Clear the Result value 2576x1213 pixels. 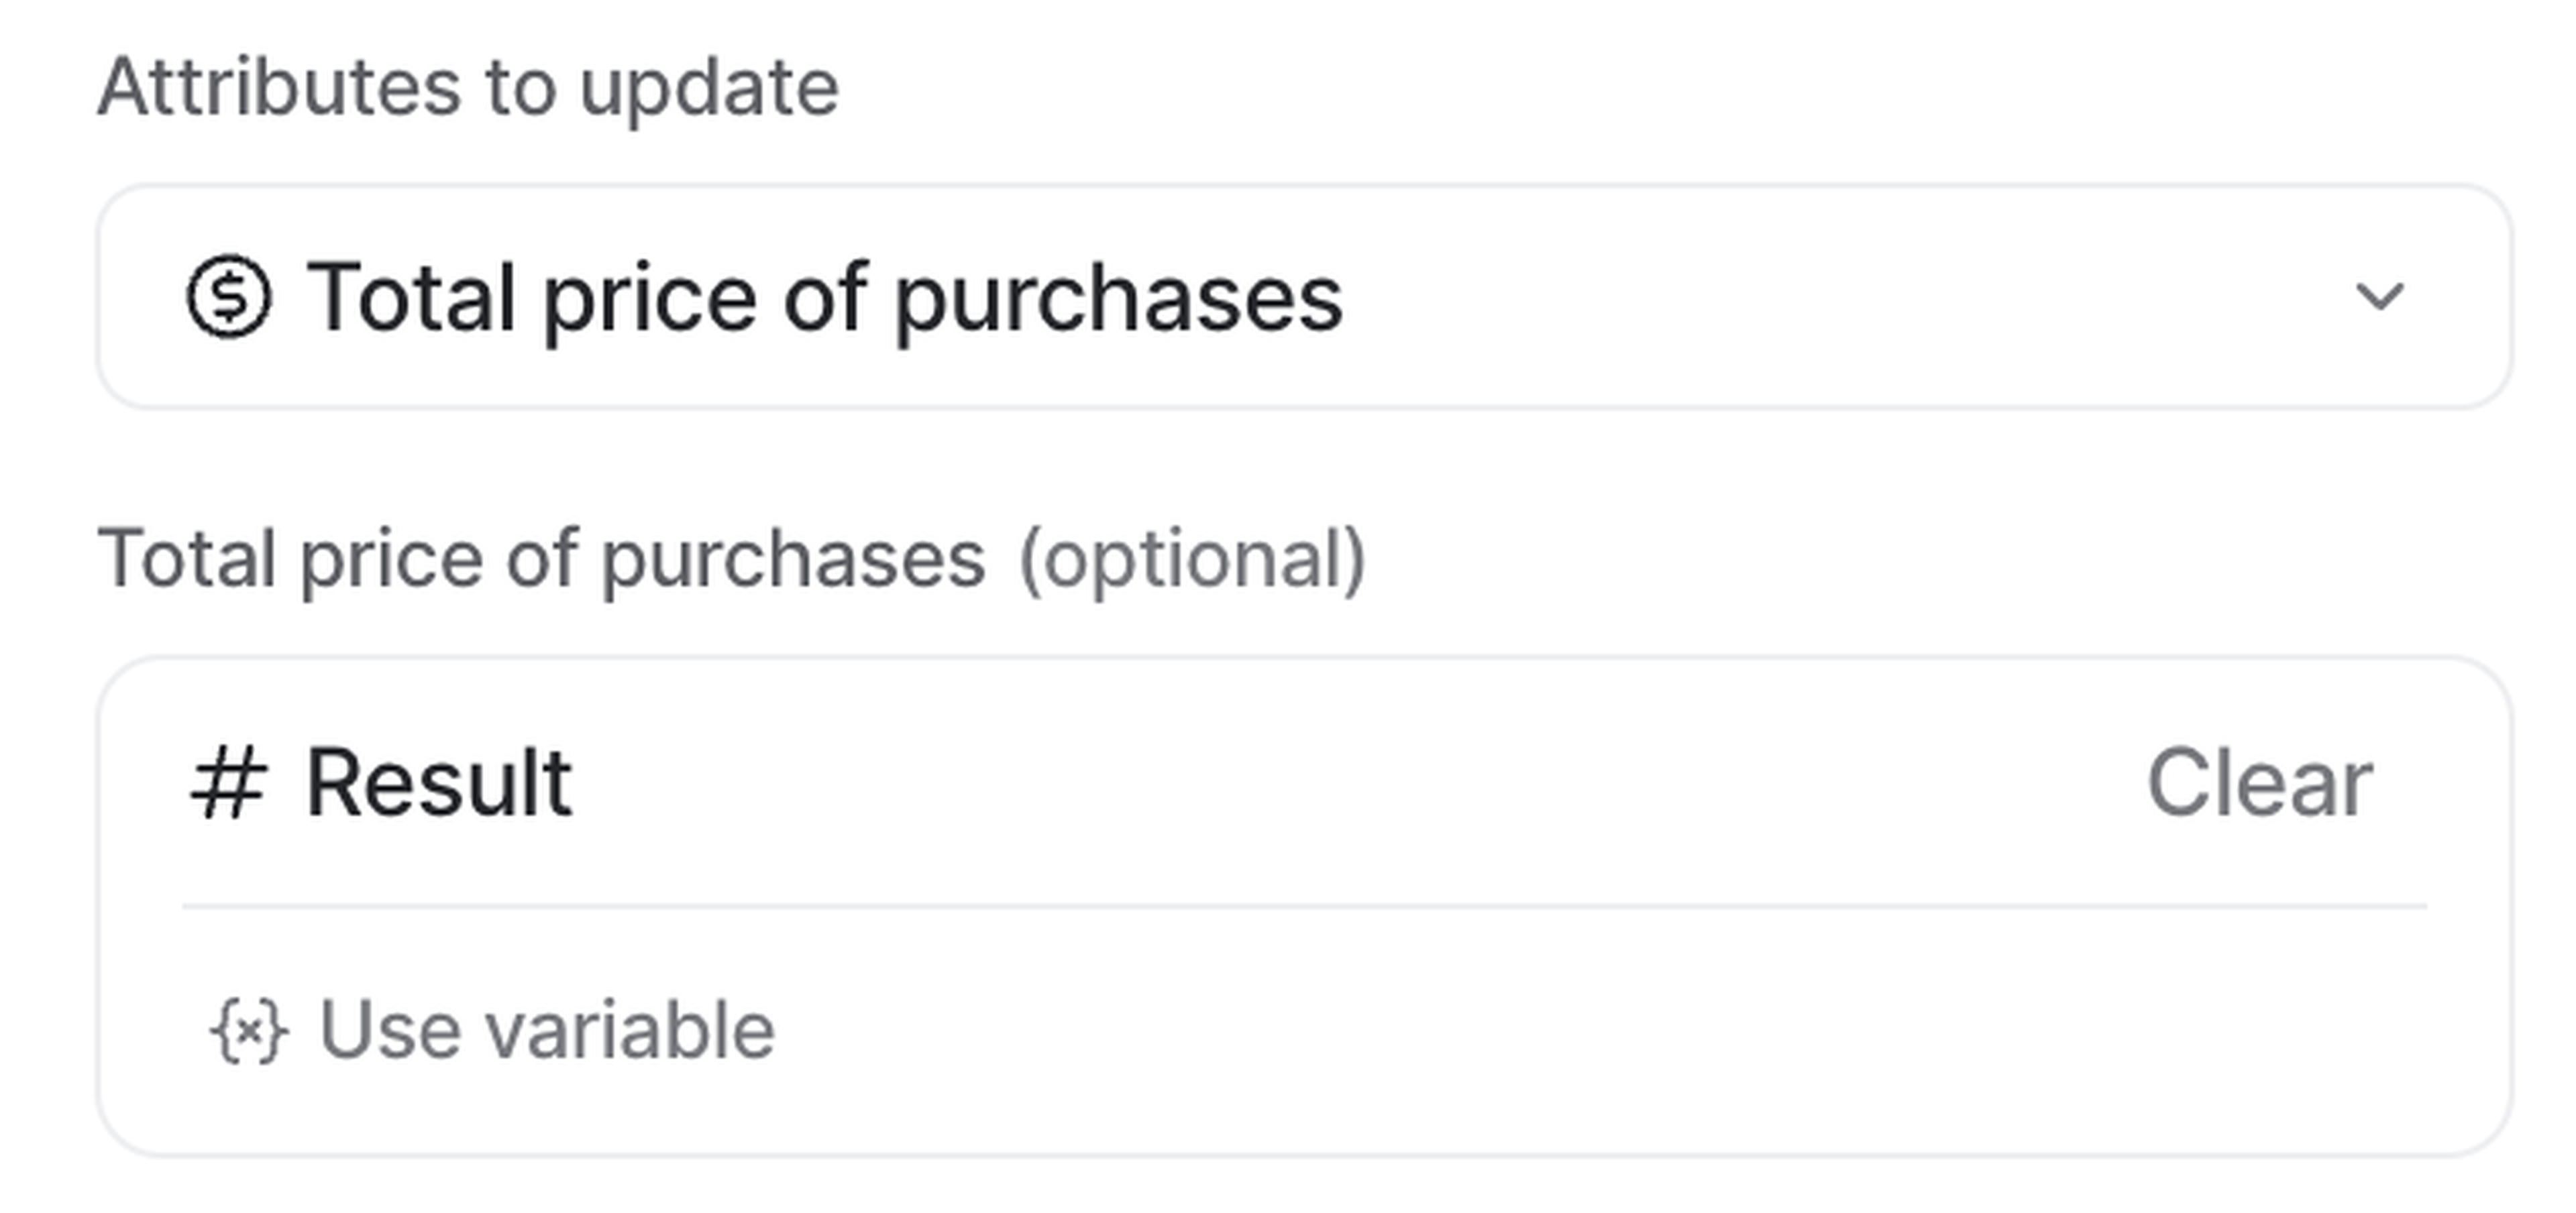[x=2259, y=783]
